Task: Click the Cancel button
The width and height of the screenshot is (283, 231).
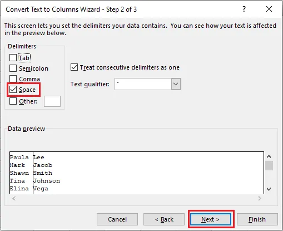Action: pyautogui.click(x=117, y=219)
